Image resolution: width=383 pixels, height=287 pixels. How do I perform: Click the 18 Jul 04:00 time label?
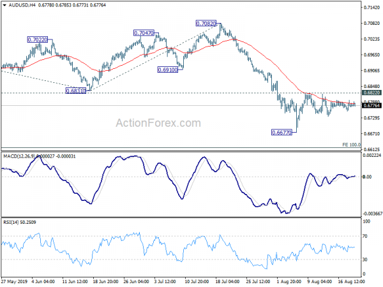[227, 281]
